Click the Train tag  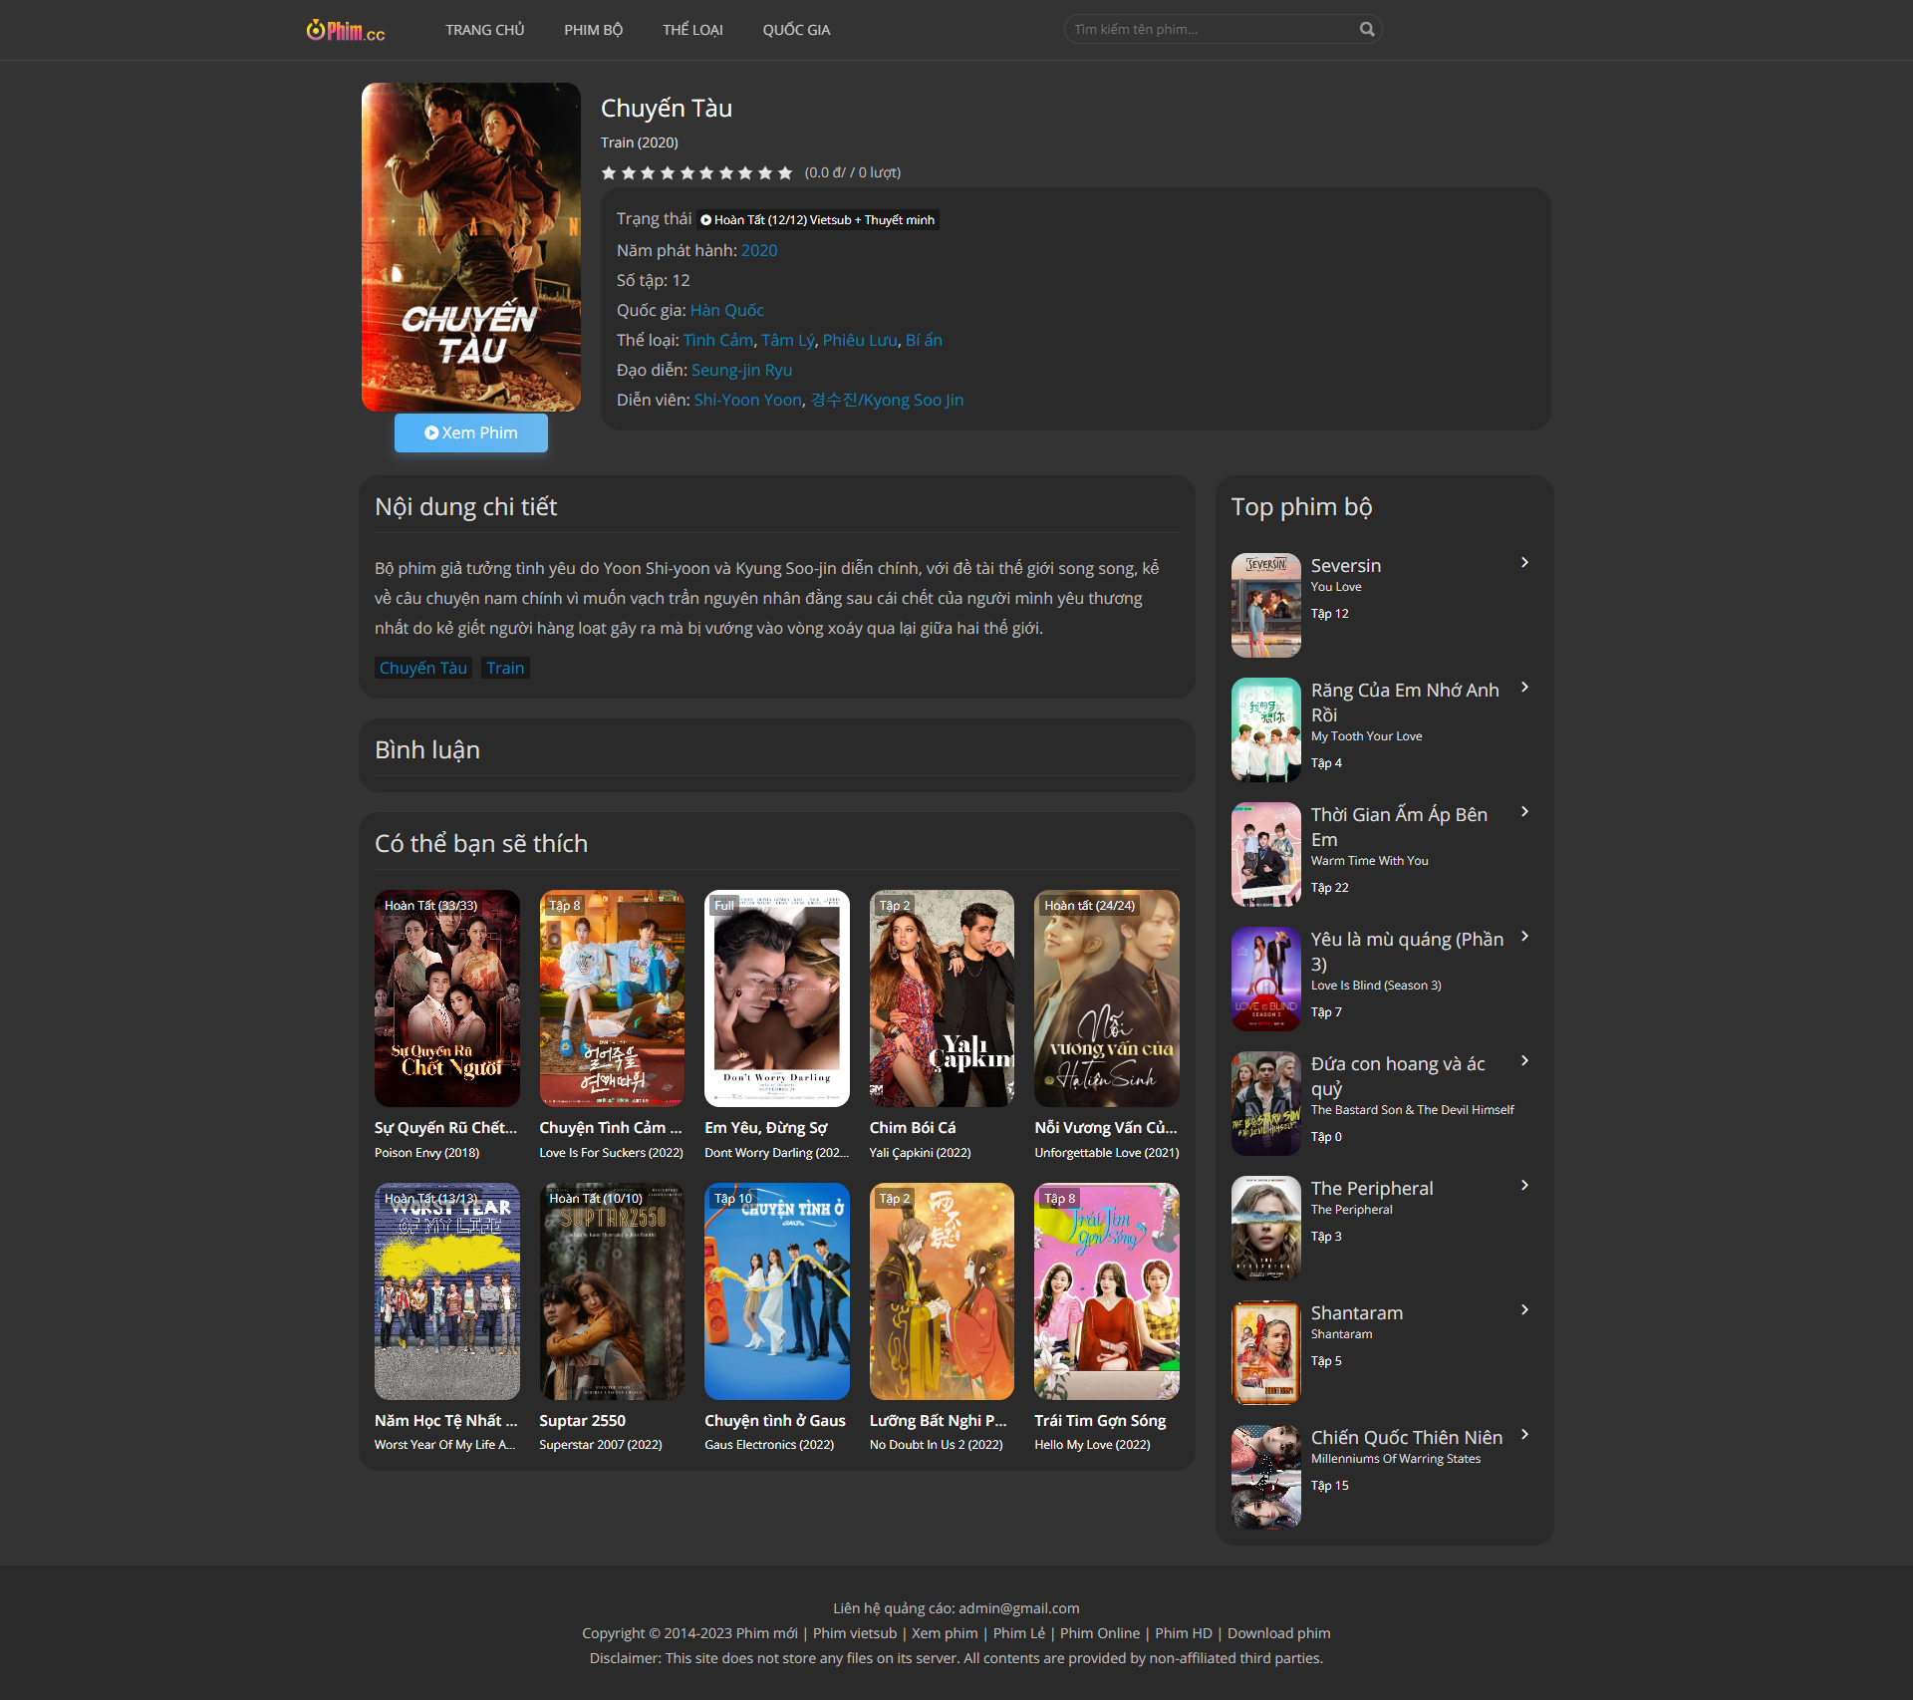(505, 668)
